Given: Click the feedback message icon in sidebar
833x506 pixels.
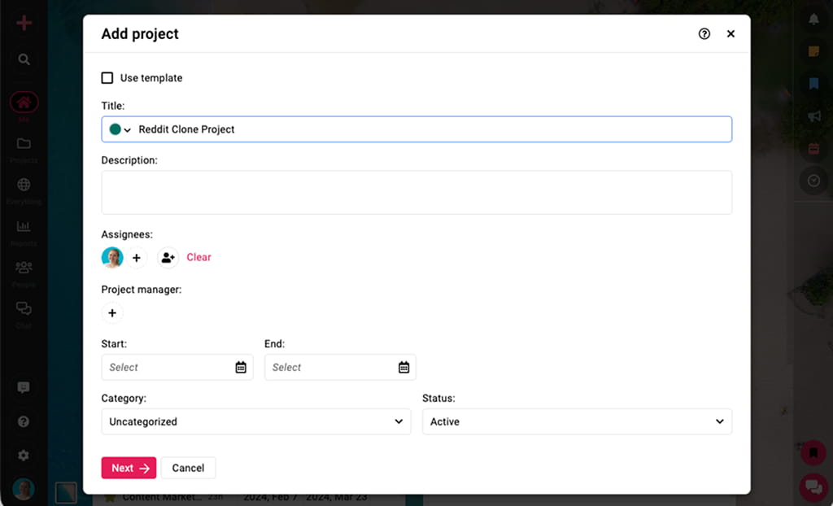Looking at the screenshot, I should [24, 387].
